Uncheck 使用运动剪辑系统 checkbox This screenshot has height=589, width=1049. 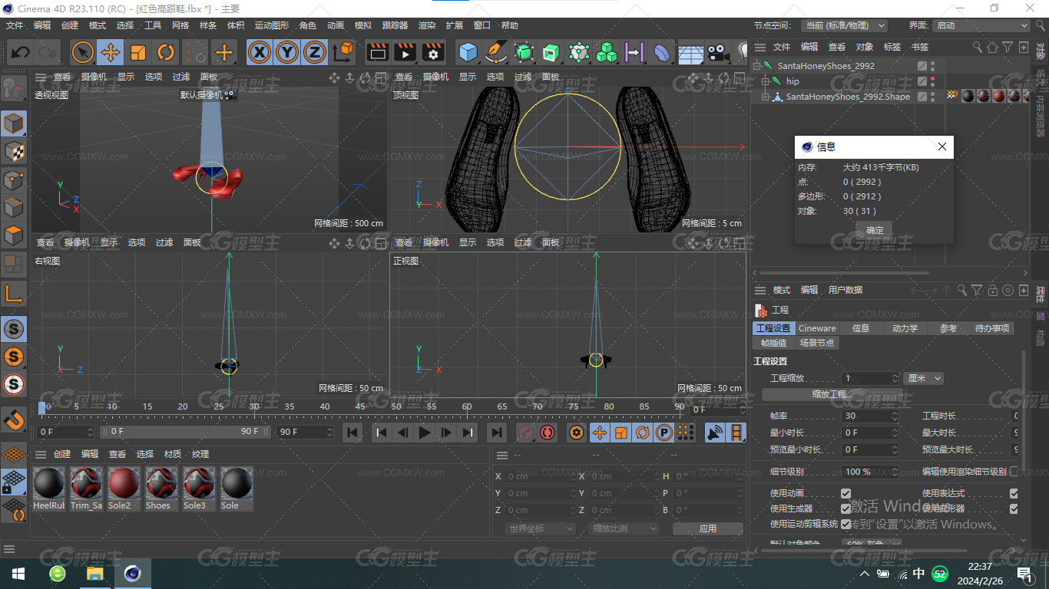[845, 524]
